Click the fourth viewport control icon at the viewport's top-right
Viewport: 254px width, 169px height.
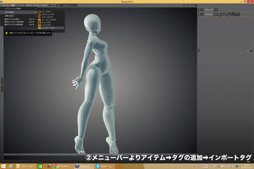click(196, 5)
